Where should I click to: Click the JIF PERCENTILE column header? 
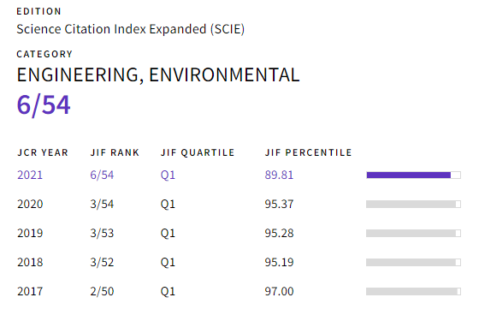tap(309, 152)
